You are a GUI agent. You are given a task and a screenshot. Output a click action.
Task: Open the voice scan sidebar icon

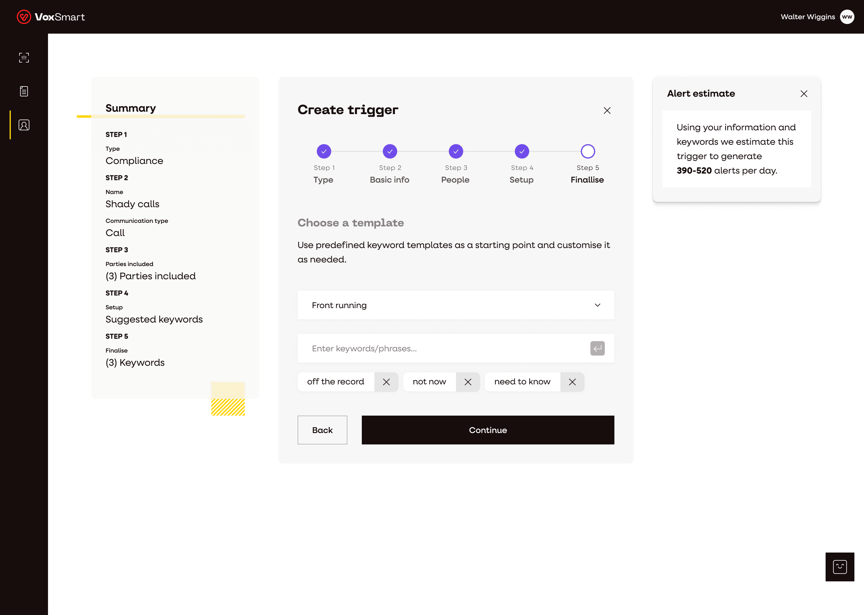tap(24, 58)
